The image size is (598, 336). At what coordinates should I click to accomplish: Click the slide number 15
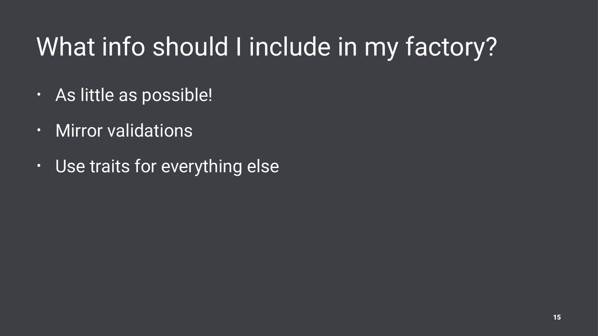tap(557, 317)
